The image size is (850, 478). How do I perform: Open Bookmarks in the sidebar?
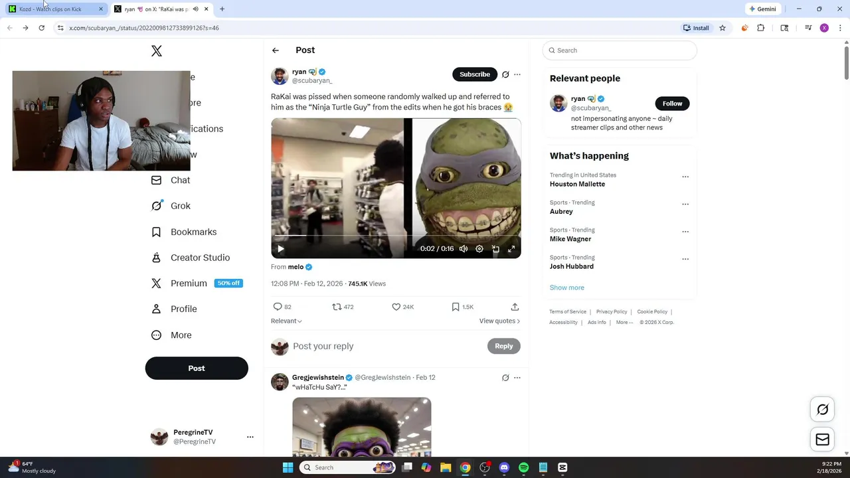click(x=184, y=232)
